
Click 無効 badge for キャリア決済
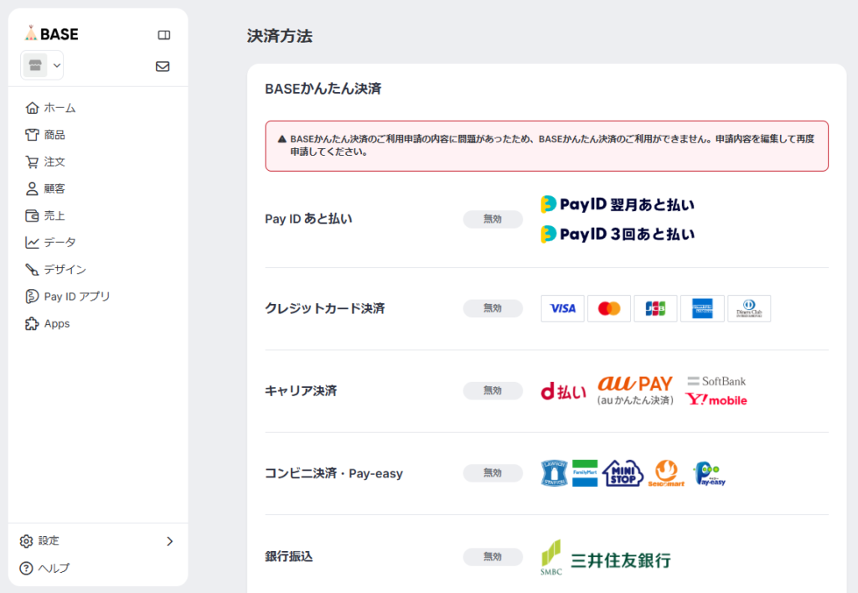[x=493, y=390]
